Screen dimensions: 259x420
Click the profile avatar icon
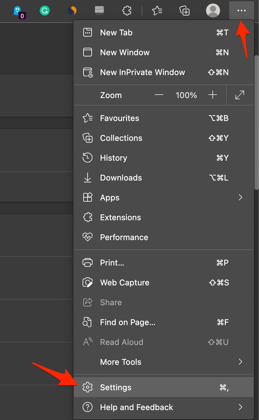click(x=213, y=10)
